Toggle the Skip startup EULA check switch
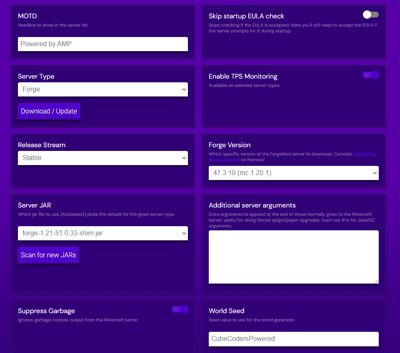This screenshot has width=400, height=353. [371, 15]
